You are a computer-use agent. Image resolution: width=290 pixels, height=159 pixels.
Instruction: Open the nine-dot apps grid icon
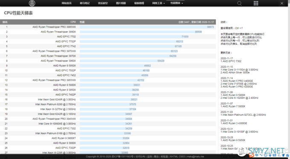(x=256, y=3)
